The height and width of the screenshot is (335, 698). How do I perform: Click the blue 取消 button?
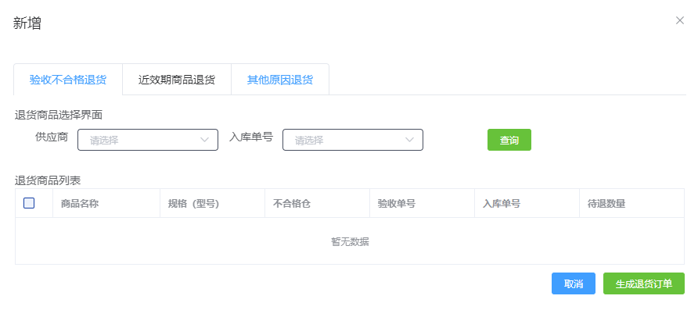tap(573, 283)
